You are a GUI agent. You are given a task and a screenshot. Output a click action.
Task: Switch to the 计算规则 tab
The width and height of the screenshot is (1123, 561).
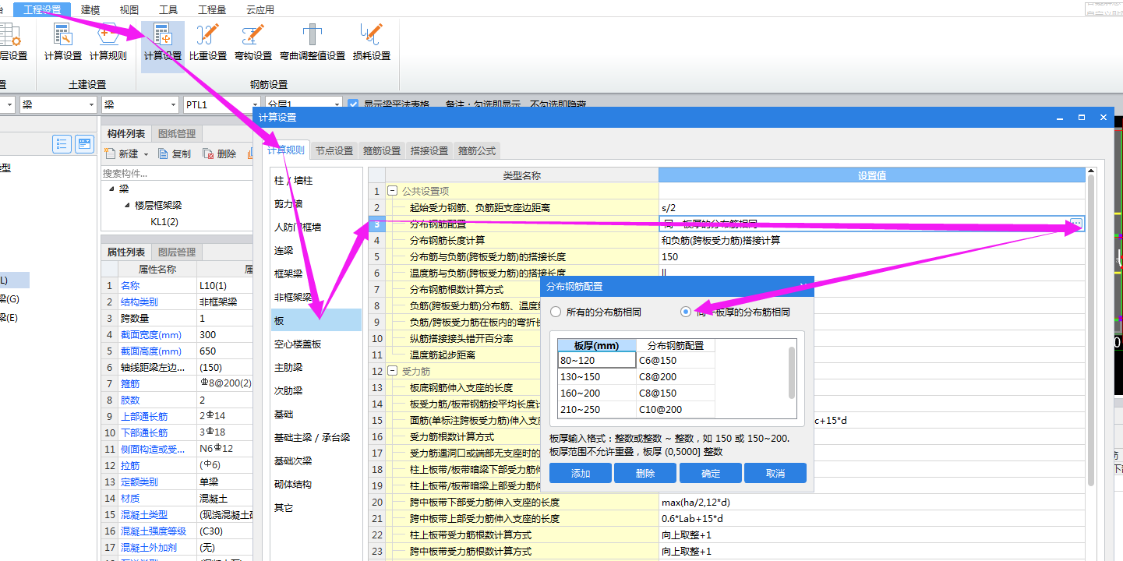click(286, 150)
